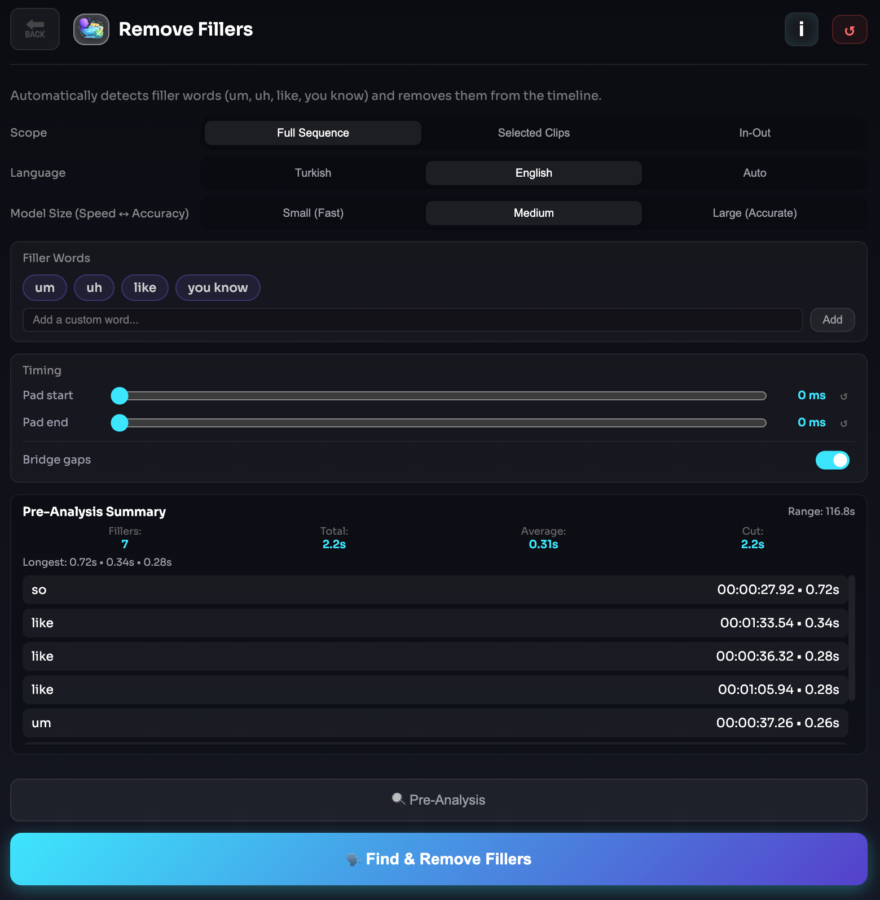
Task: Pick the Small (Fast) model size
Action: (313, 213)
